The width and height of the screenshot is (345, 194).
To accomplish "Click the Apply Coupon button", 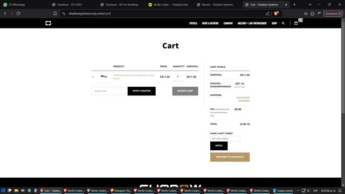I will [141, 91].
